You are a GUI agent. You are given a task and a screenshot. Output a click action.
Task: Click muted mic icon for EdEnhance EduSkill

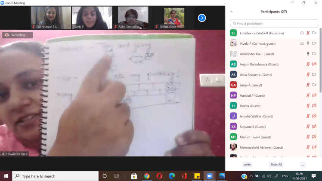tap(308, 33)
